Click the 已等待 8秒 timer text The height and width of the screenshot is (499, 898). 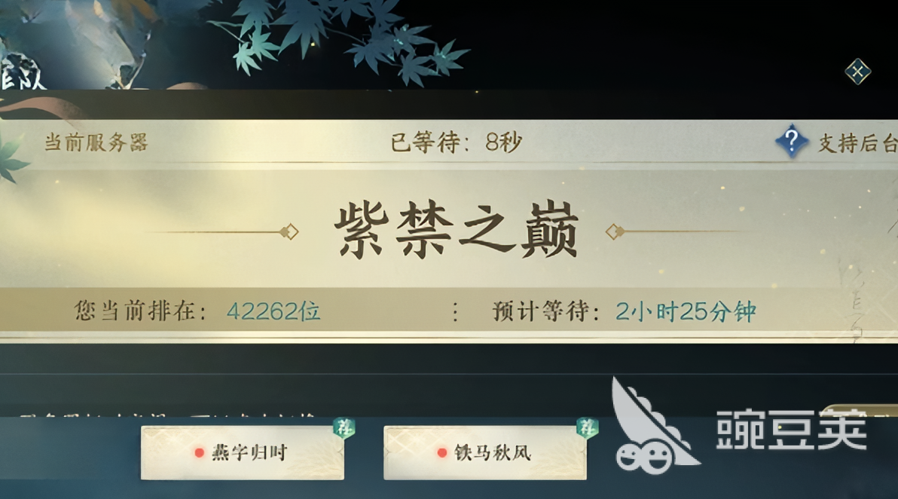456,142
